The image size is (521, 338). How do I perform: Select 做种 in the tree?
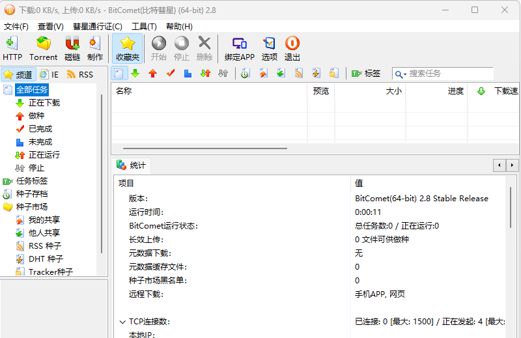click(36, 116)
